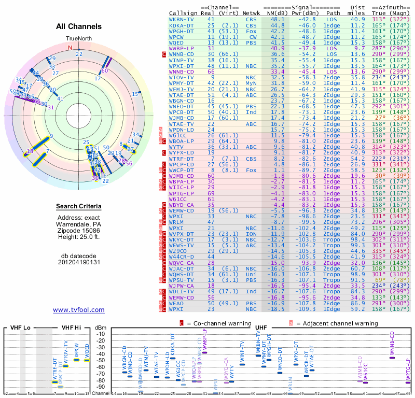This screenshot has height=398, width=415.
Task: Click the WQED signal marker in VHF Hi chart
Action: pyautogui.click(x=87, y=360)
